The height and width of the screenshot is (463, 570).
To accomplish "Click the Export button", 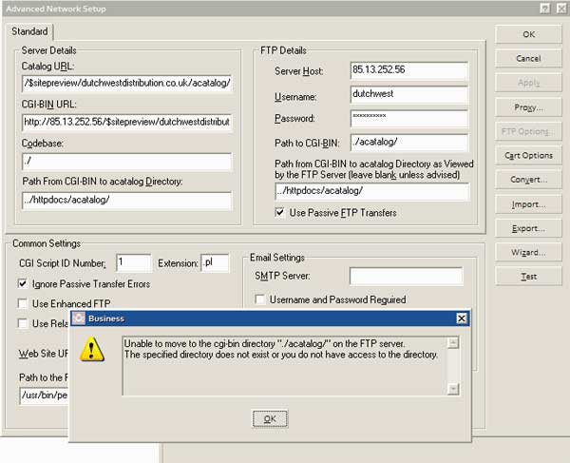I will coord(528,228).
